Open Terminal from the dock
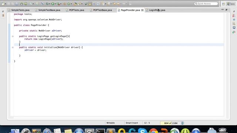Viewport: 237px width, 133px height. [100, 131]
